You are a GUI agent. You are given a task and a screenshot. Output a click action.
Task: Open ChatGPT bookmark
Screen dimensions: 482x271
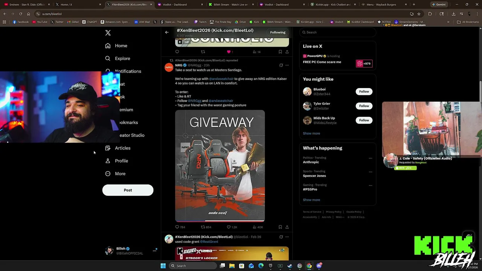tap(90, 22)
